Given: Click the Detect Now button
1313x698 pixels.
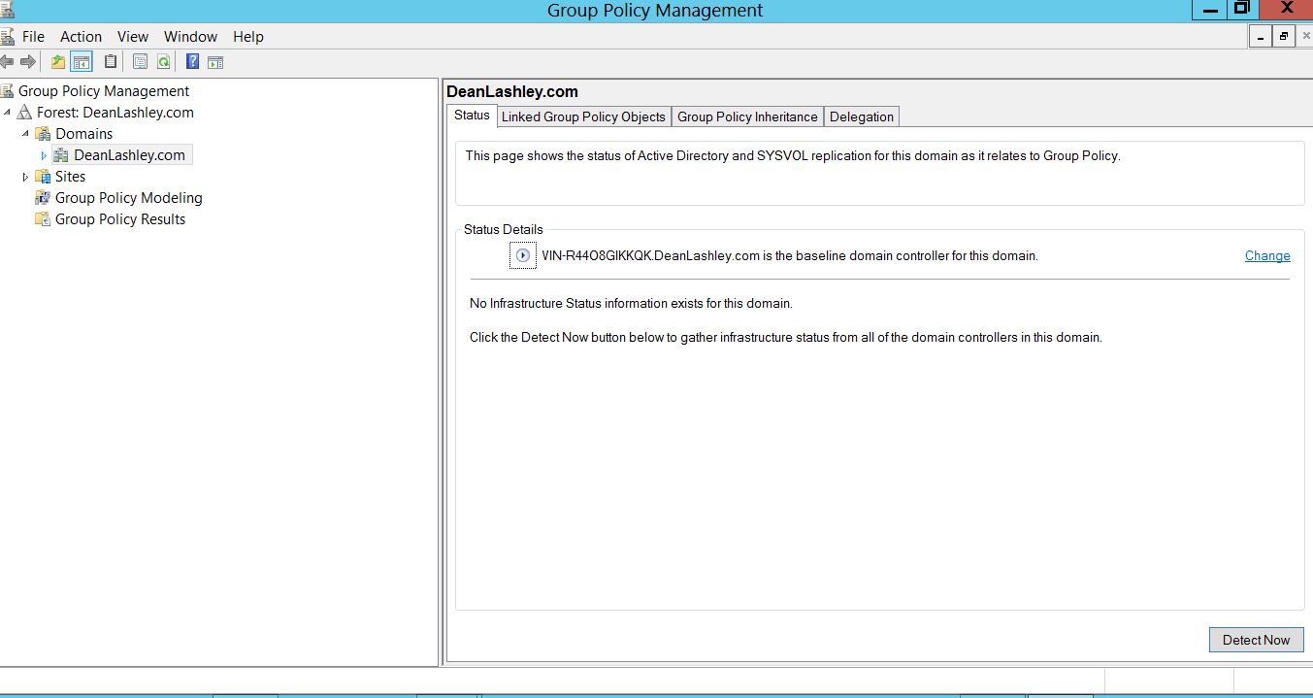Looking at the screenshot, I should click(1256, 640).
